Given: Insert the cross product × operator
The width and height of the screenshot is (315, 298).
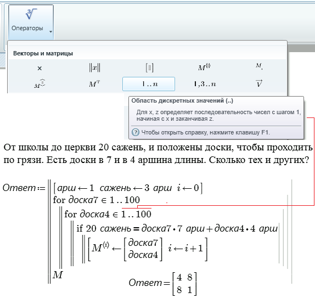Looking at the screenshot, I should coord(40,68).
